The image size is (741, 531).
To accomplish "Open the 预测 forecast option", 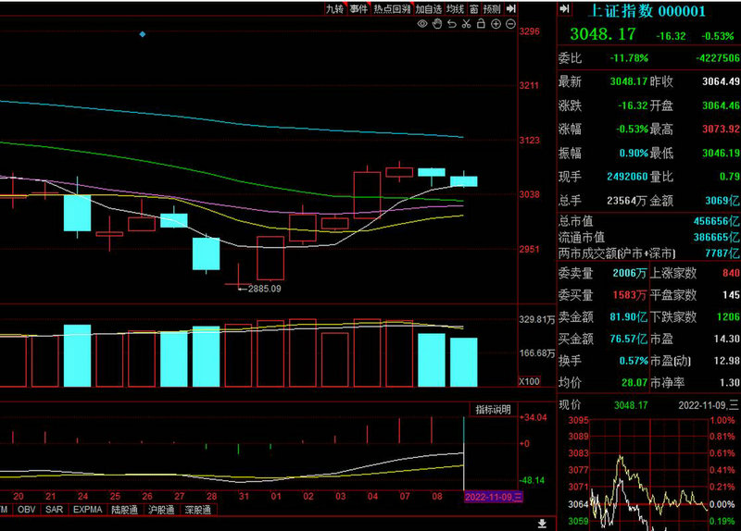I will coord(492,8).
